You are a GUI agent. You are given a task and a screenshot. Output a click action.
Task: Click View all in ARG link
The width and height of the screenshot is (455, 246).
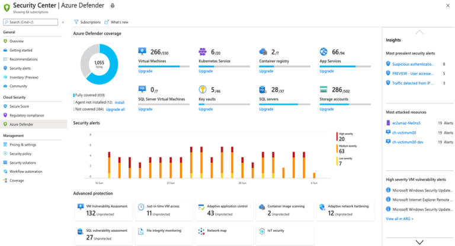point(399,219)
